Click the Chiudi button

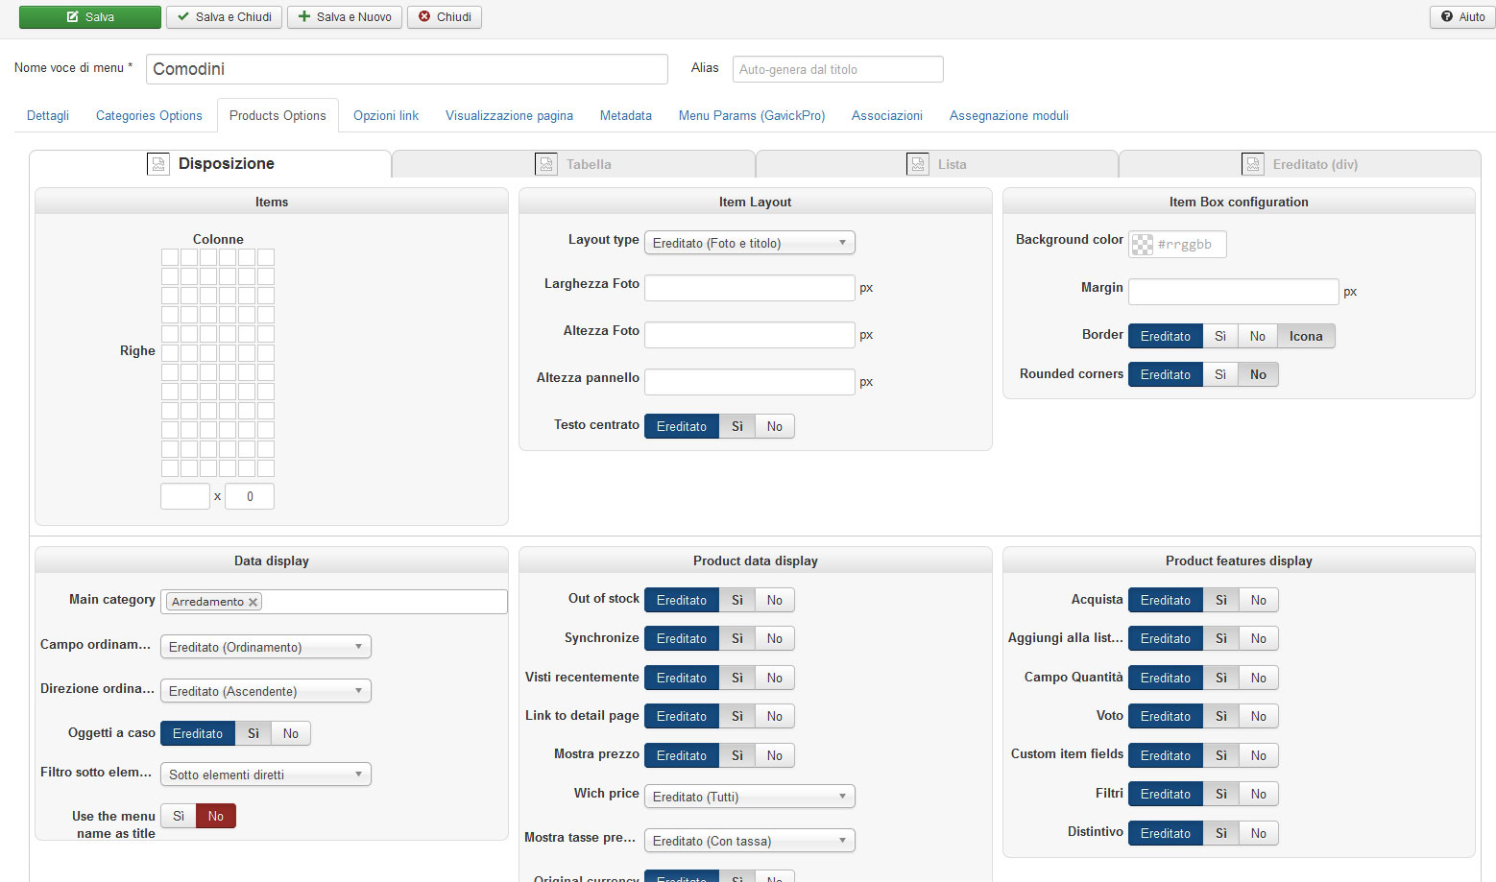445,17
